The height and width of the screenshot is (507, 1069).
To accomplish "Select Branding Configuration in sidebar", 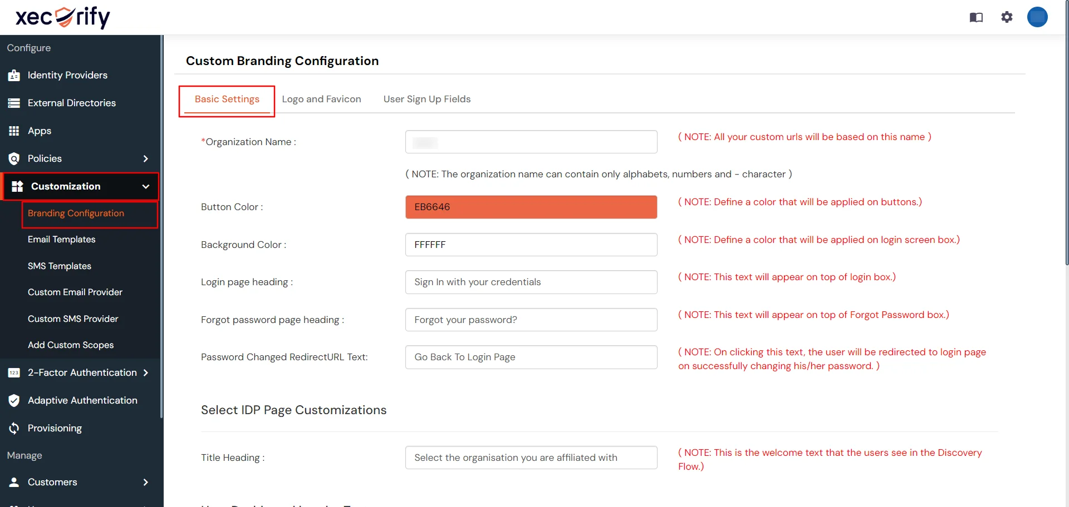I will [76, 213].
